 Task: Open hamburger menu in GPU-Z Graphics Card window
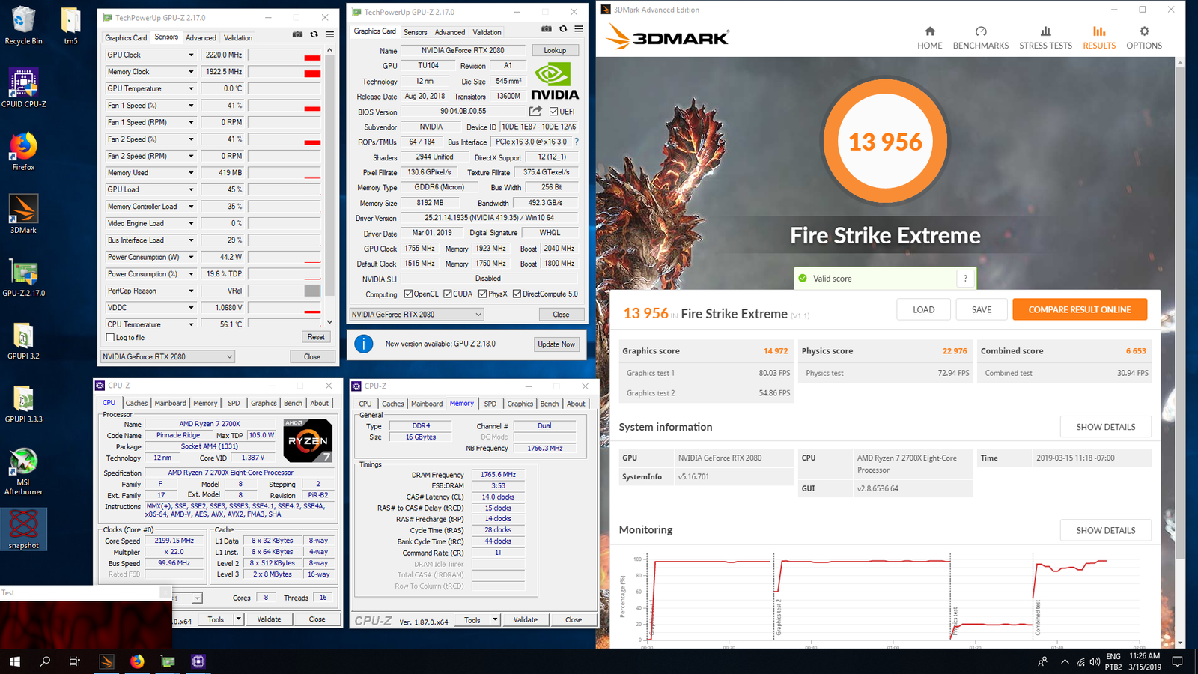coord(579,29)
